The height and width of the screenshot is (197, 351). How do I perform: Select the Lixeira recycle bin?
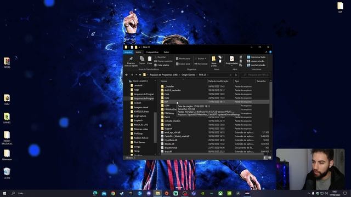[x=7, y=173]
